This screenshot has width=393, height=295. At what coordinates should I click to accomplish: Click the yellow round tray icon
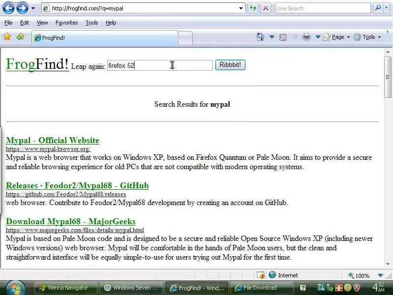coord(348,288)
